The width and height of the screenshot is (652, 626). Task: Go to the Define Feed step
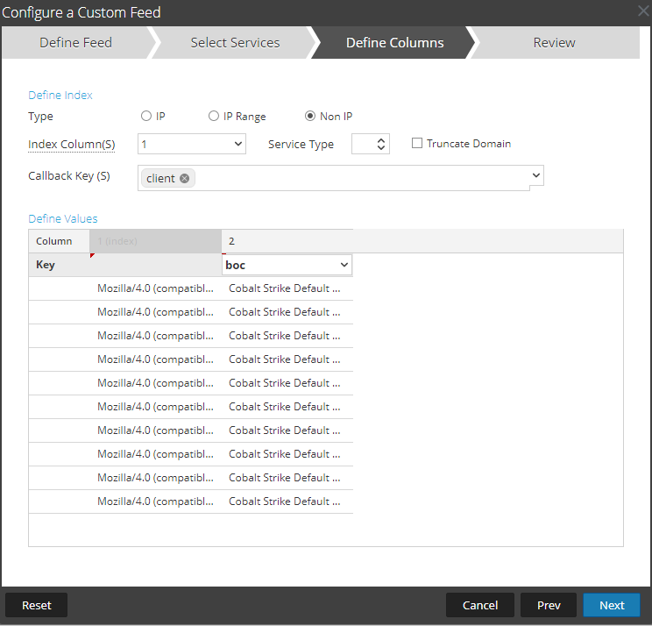[x=75, y=42]
